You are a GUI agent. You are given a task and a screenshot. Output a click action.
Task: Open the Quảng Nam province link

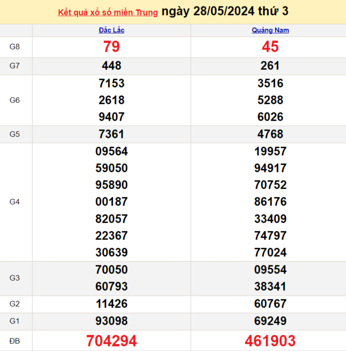pyautogui.click(x=270, y=30)
